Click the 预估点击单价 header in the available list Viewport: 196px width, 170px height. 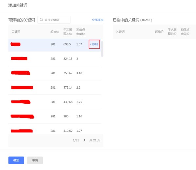[80, 32]
